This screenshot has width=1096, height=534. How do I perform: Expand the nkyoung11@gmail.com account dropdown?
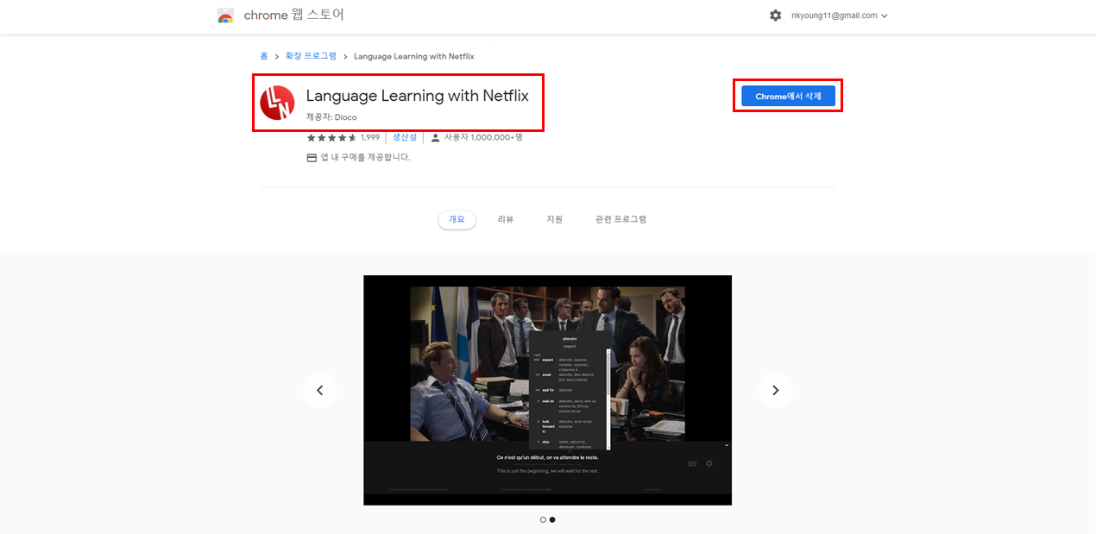[839, 16]
